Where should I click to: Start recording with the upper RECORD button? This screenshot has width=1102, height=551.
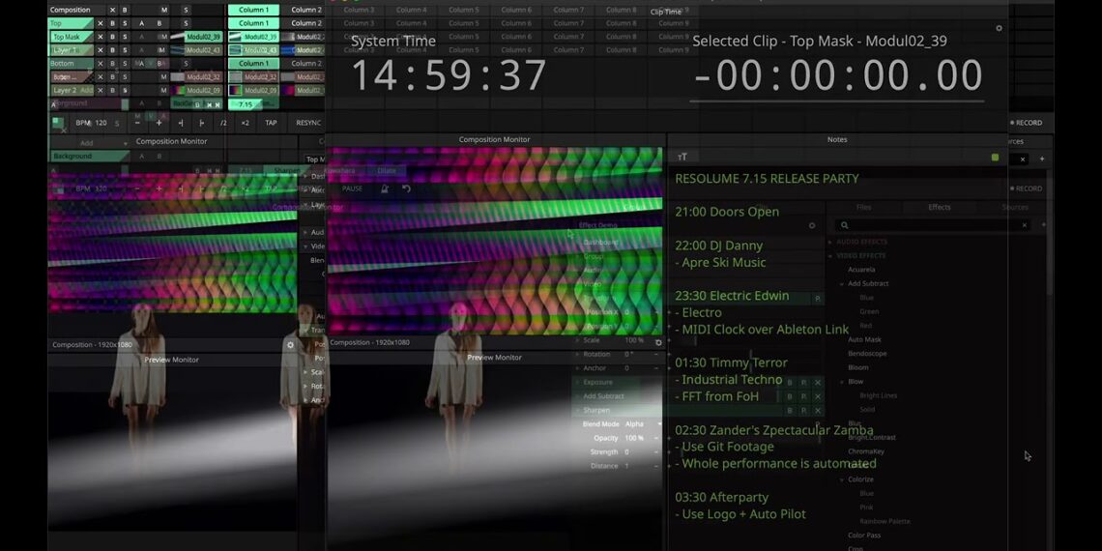[x=1026, y=123]
